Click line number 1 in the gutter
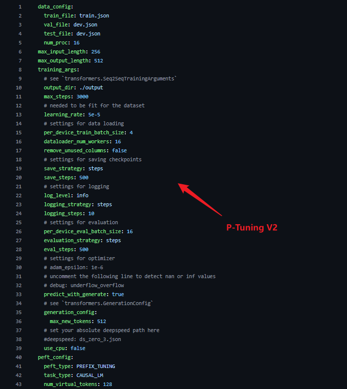Screen dimensions: 347x389 20,6
